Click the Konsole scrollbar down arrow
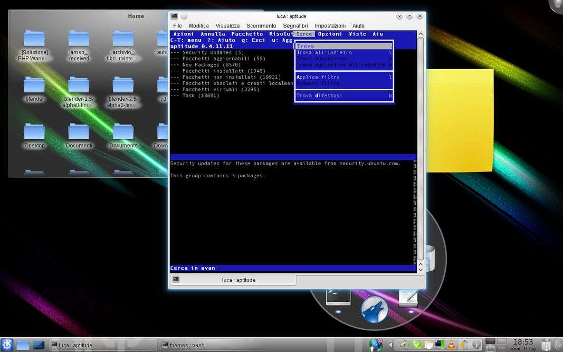 click(x=421, y=269)
